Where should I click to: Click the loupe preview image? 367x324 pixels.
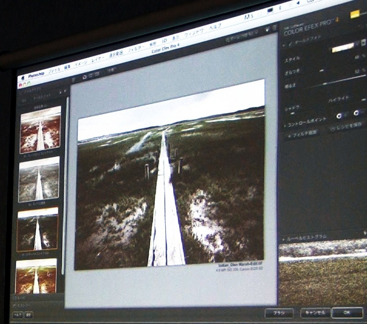[323, 272]
